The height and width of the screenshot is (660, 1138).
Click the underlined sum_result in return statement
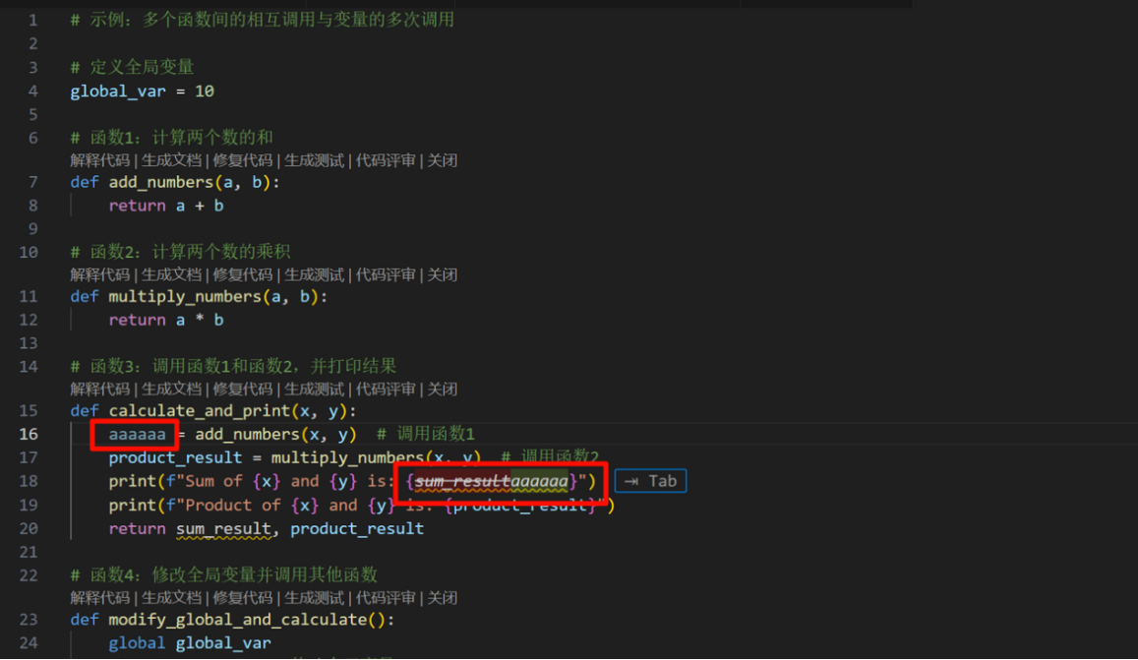223,528
